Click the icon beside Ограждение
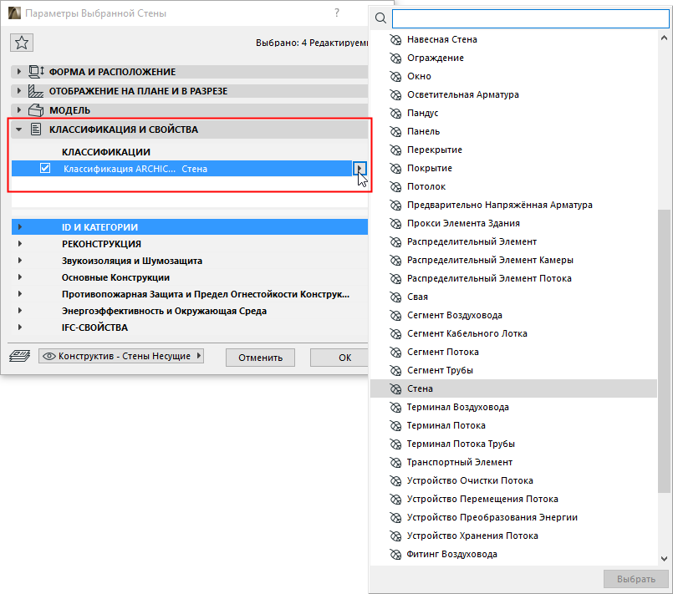Image resolution: width=673 pixels, height=594 pixels. 395,58
